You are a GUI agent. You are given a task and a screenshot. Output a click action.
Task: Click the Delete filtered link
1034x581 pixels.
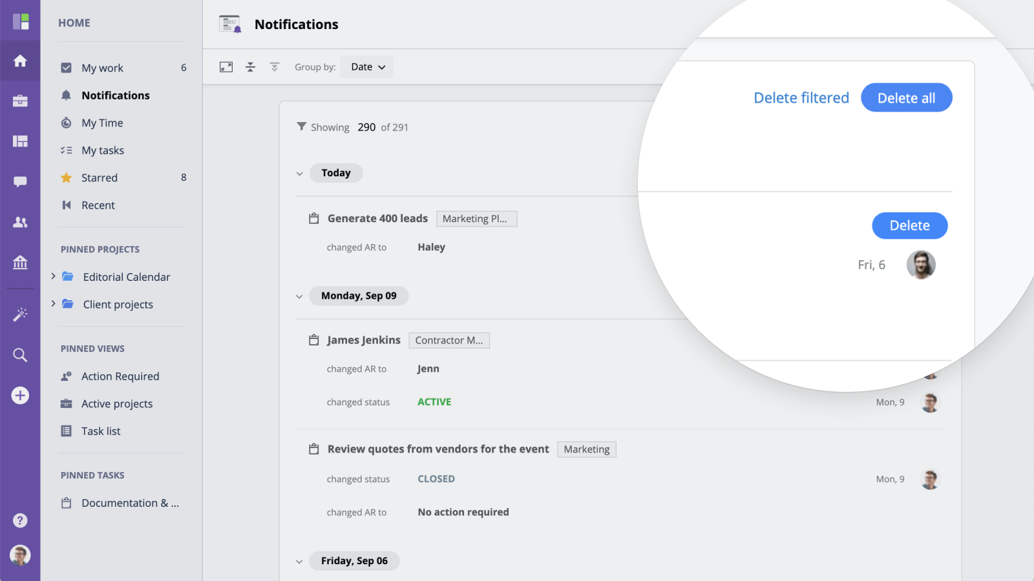coord(801,98)
